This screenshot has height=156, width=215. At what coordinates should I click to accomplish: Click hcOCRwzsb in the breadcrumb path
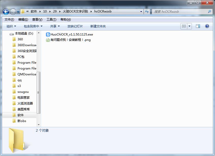[103, 11]
